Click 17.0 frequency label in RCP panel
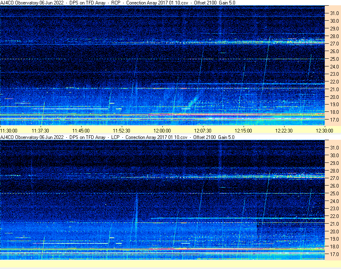The width and height of the screenshot is (341, 269). point(334,120)
